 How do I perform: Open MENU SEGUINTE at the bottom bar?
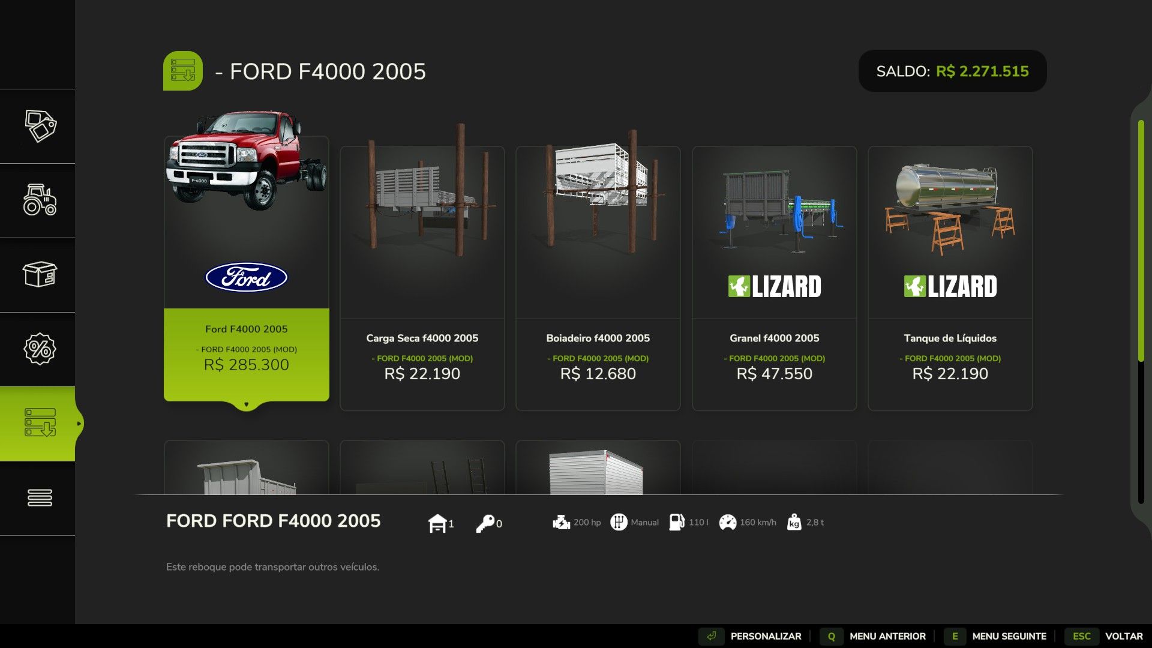click(x=1008, y=636)
